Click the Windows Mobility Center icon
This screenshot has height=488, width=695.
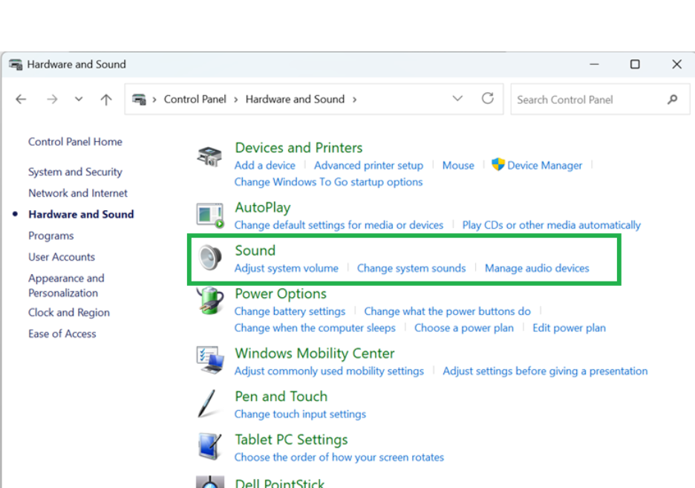[x=210, y=360]
